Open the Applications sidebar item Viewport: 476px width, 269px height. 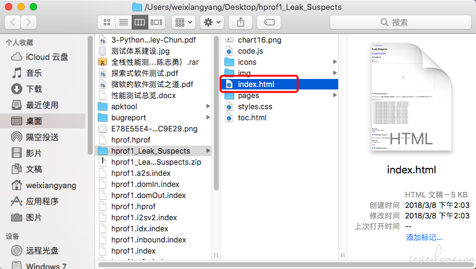tap(42, 201)
